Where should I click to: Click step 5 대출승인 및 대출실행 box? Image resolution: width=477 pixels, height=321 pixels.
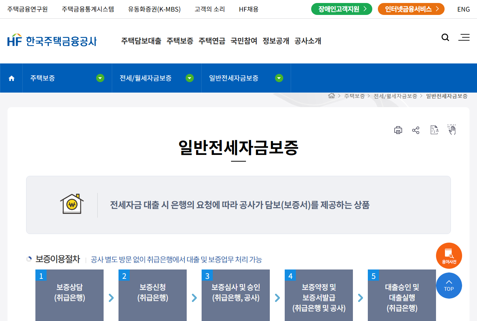pos(402,295)
